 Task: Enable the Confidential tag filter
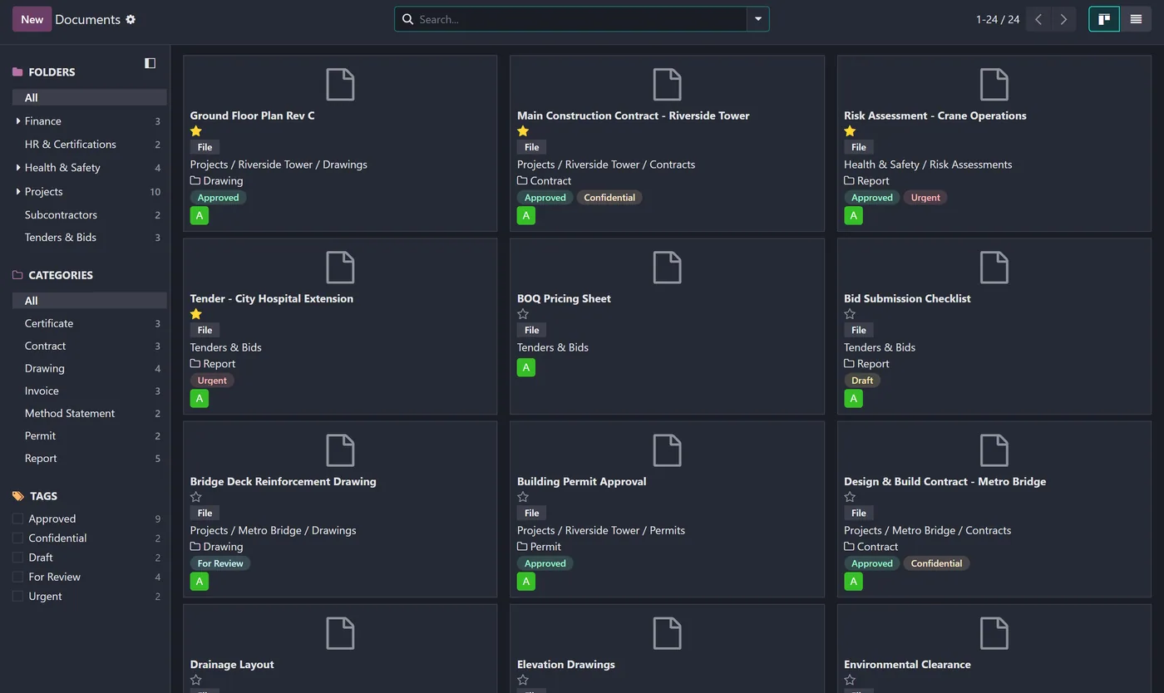[x=17, y=538]
